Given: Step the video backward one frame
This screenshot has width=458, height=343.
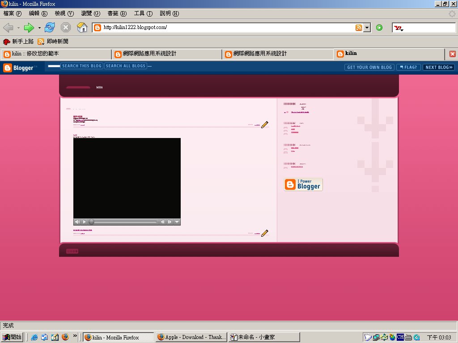Looking at the screenshot, I should (x=162, y=222).
